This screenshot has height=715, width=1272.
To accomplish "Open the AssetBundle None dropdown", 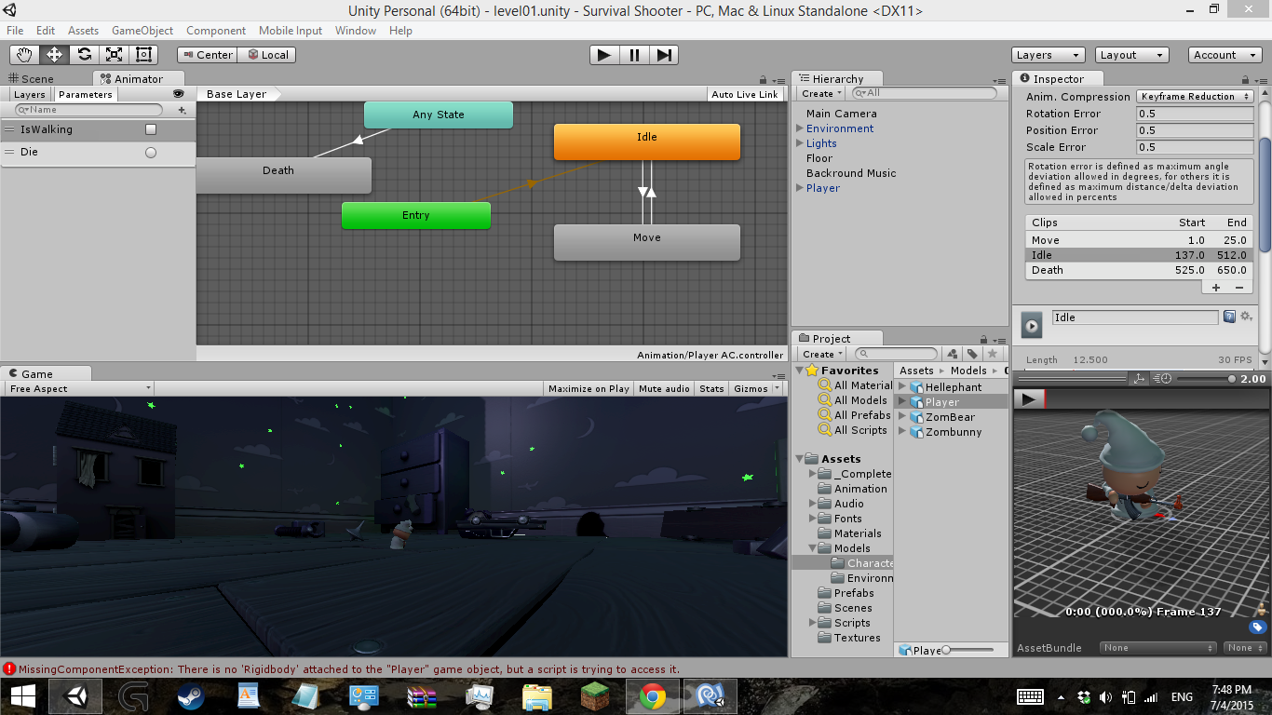I will pyautogui.click(x=1157, y=648).
